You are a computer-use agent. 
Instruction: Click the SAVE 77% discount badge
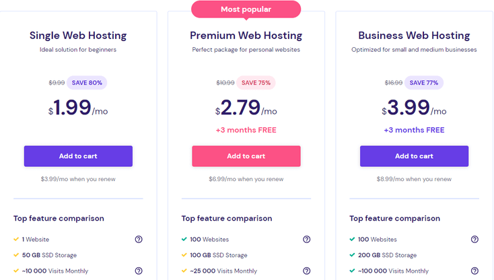tap(424, 83)
